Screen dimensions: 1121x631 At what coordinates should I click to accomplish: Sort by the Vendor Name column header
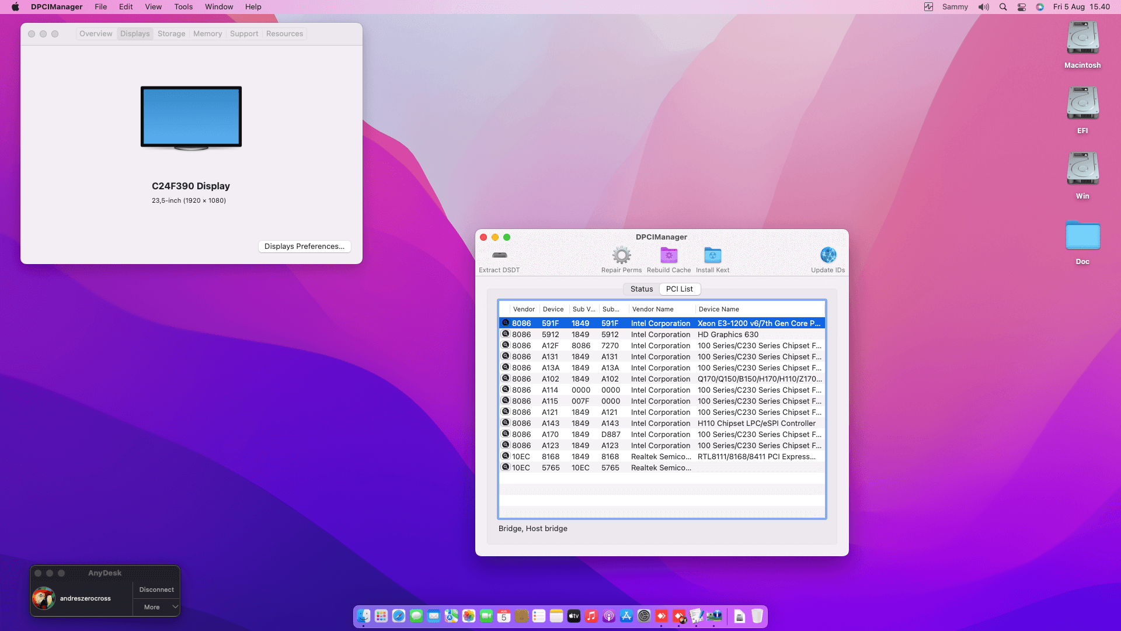(653, 309)
